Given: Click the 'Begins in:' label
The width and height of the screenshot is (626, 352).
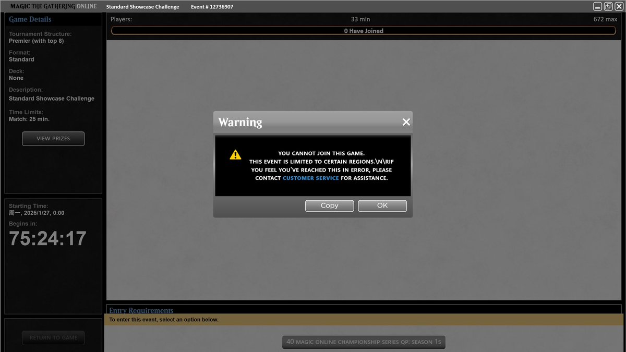Looking at the screenshot, I should click(x=22, y=223).
